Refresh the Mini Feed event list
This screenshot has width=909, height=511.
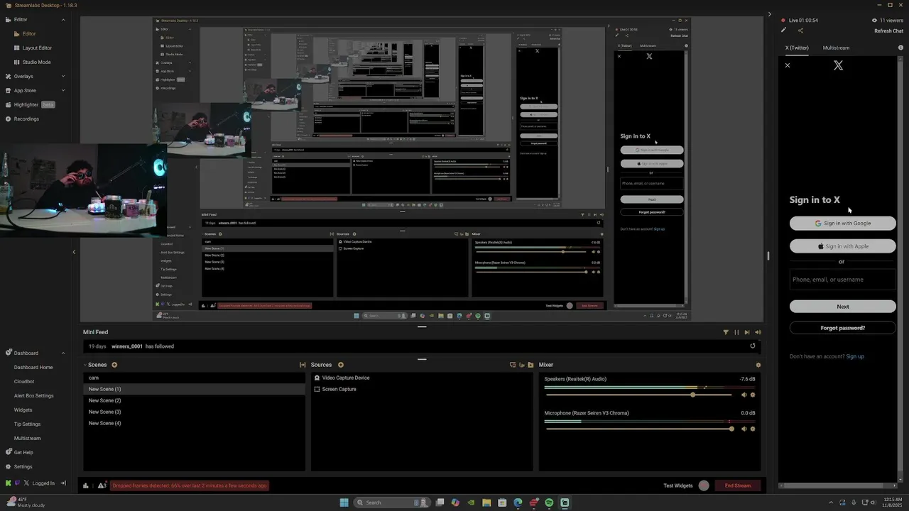tap(753, 346)
